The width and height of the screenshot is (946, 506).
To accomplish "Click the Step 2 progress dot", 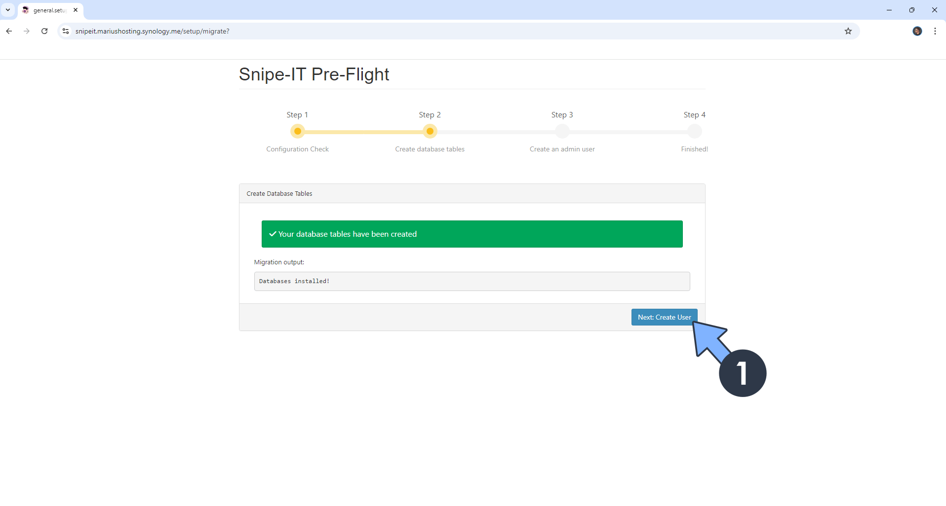I will click(430, 131).
